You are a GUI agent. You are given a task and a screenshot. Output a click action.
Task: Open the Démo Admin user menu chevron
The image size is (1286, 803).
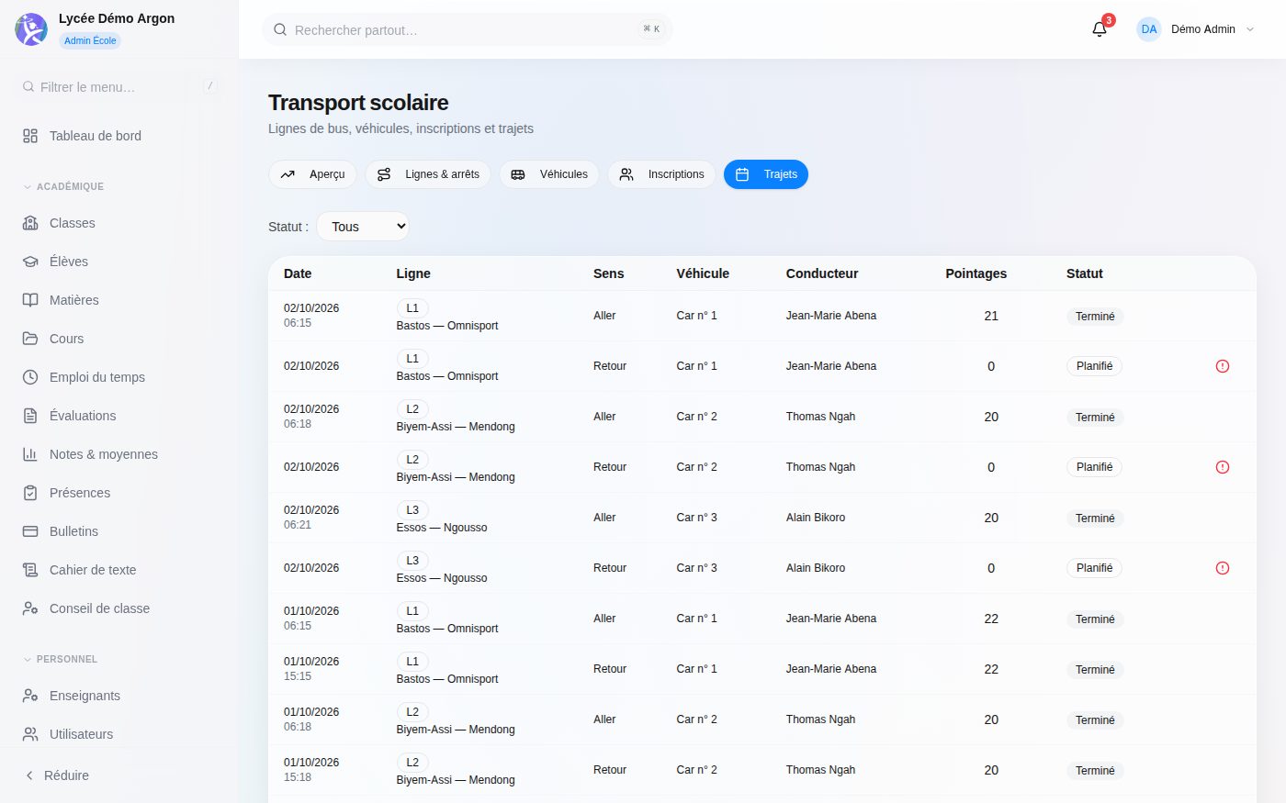point(1249,29)
